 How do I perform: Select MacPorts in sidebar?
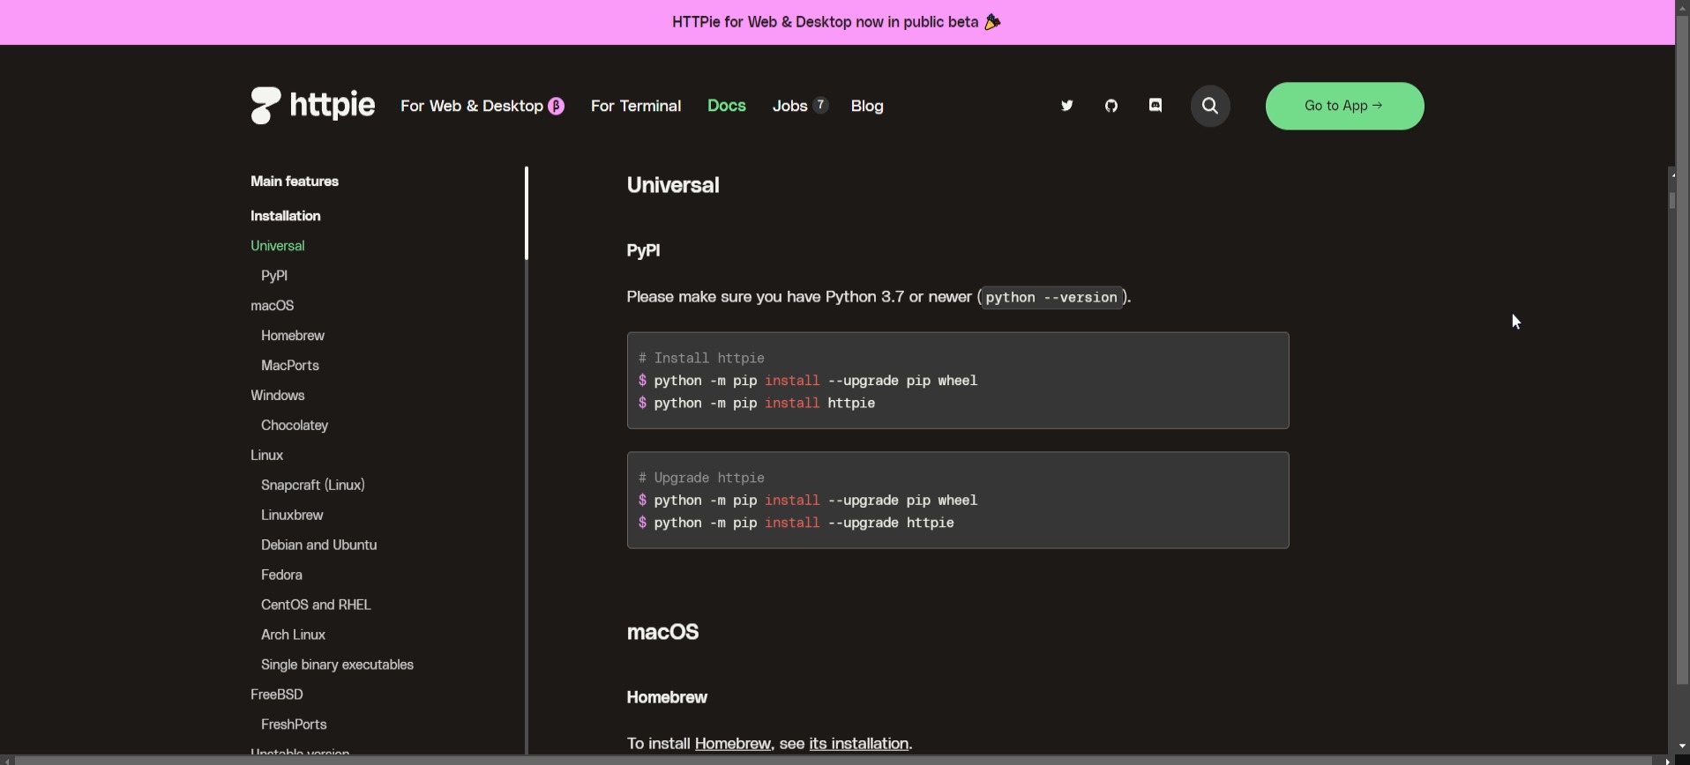[290, 367]
